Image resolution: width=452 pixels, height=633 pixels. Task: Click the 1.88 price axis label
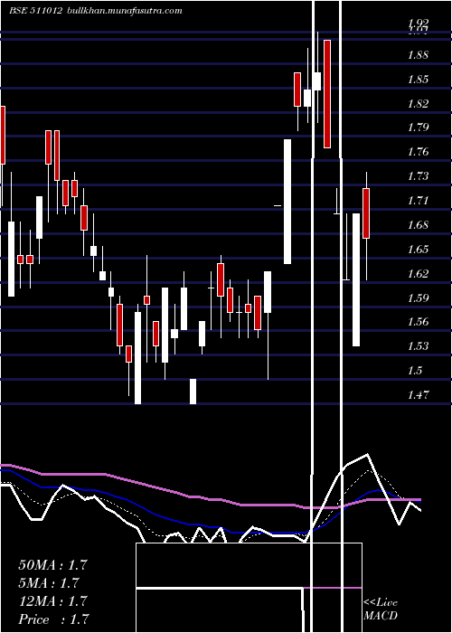(x=418, y=55)
